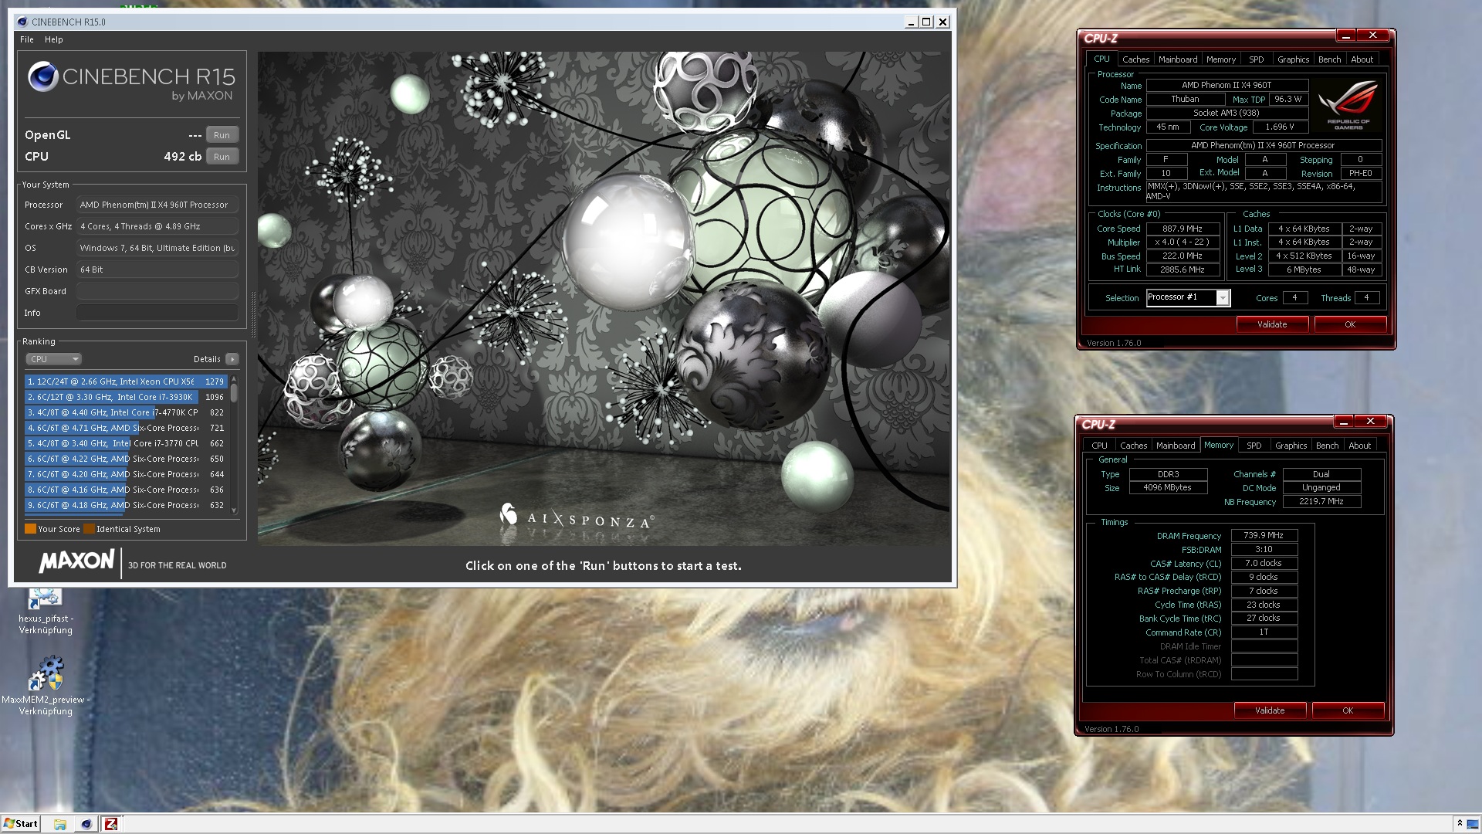Switch to Bench tab in top CPU-Z
Viewport: 1482px width, 834px height.
(1329, 59)
